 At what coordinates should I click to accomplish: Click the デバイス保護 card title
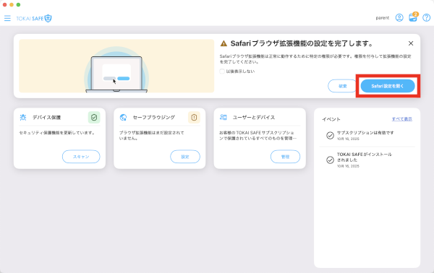click(47, 118)
